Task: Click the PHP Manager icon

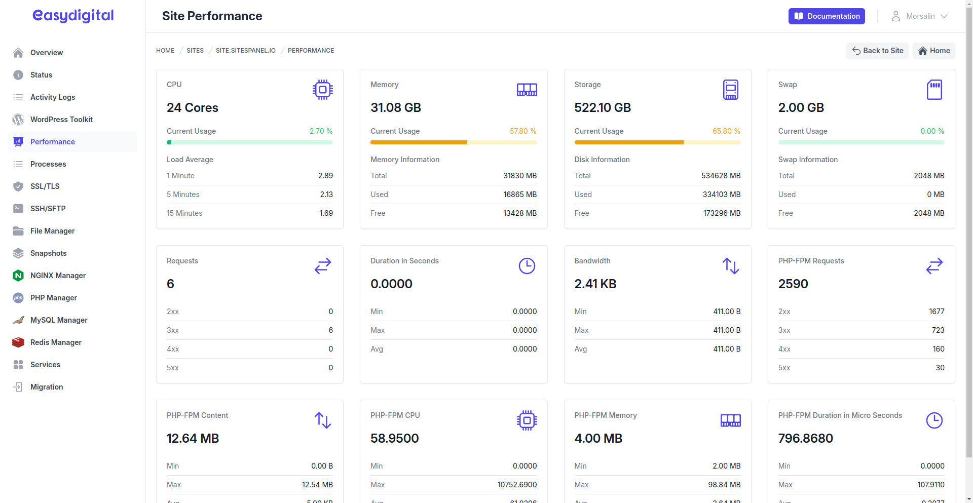Action: point(18,298)
